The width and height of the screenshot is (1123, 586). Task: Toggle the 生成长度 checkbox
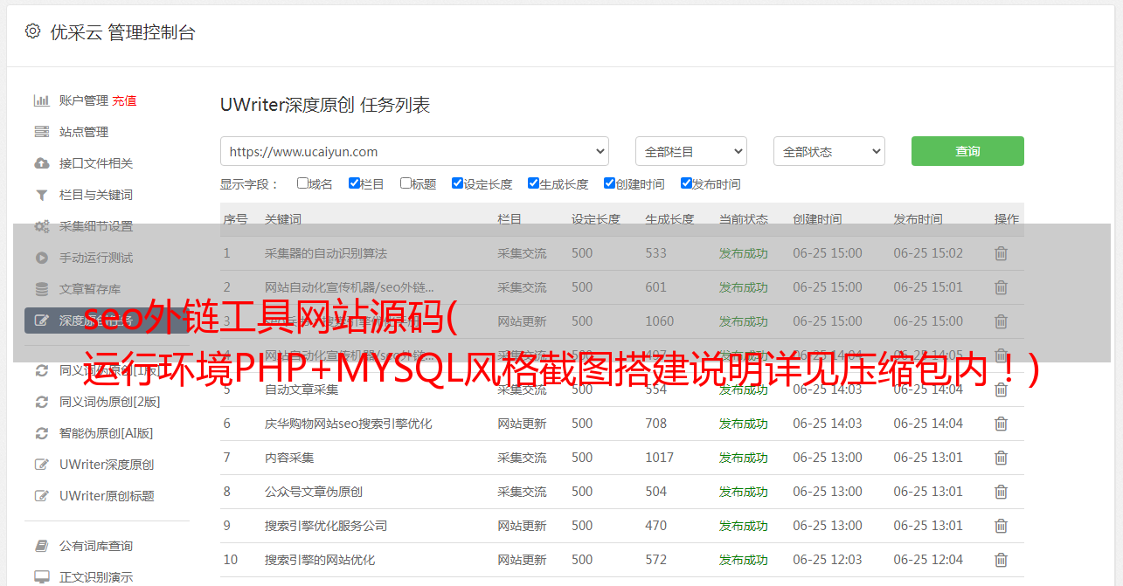point(533,183)
